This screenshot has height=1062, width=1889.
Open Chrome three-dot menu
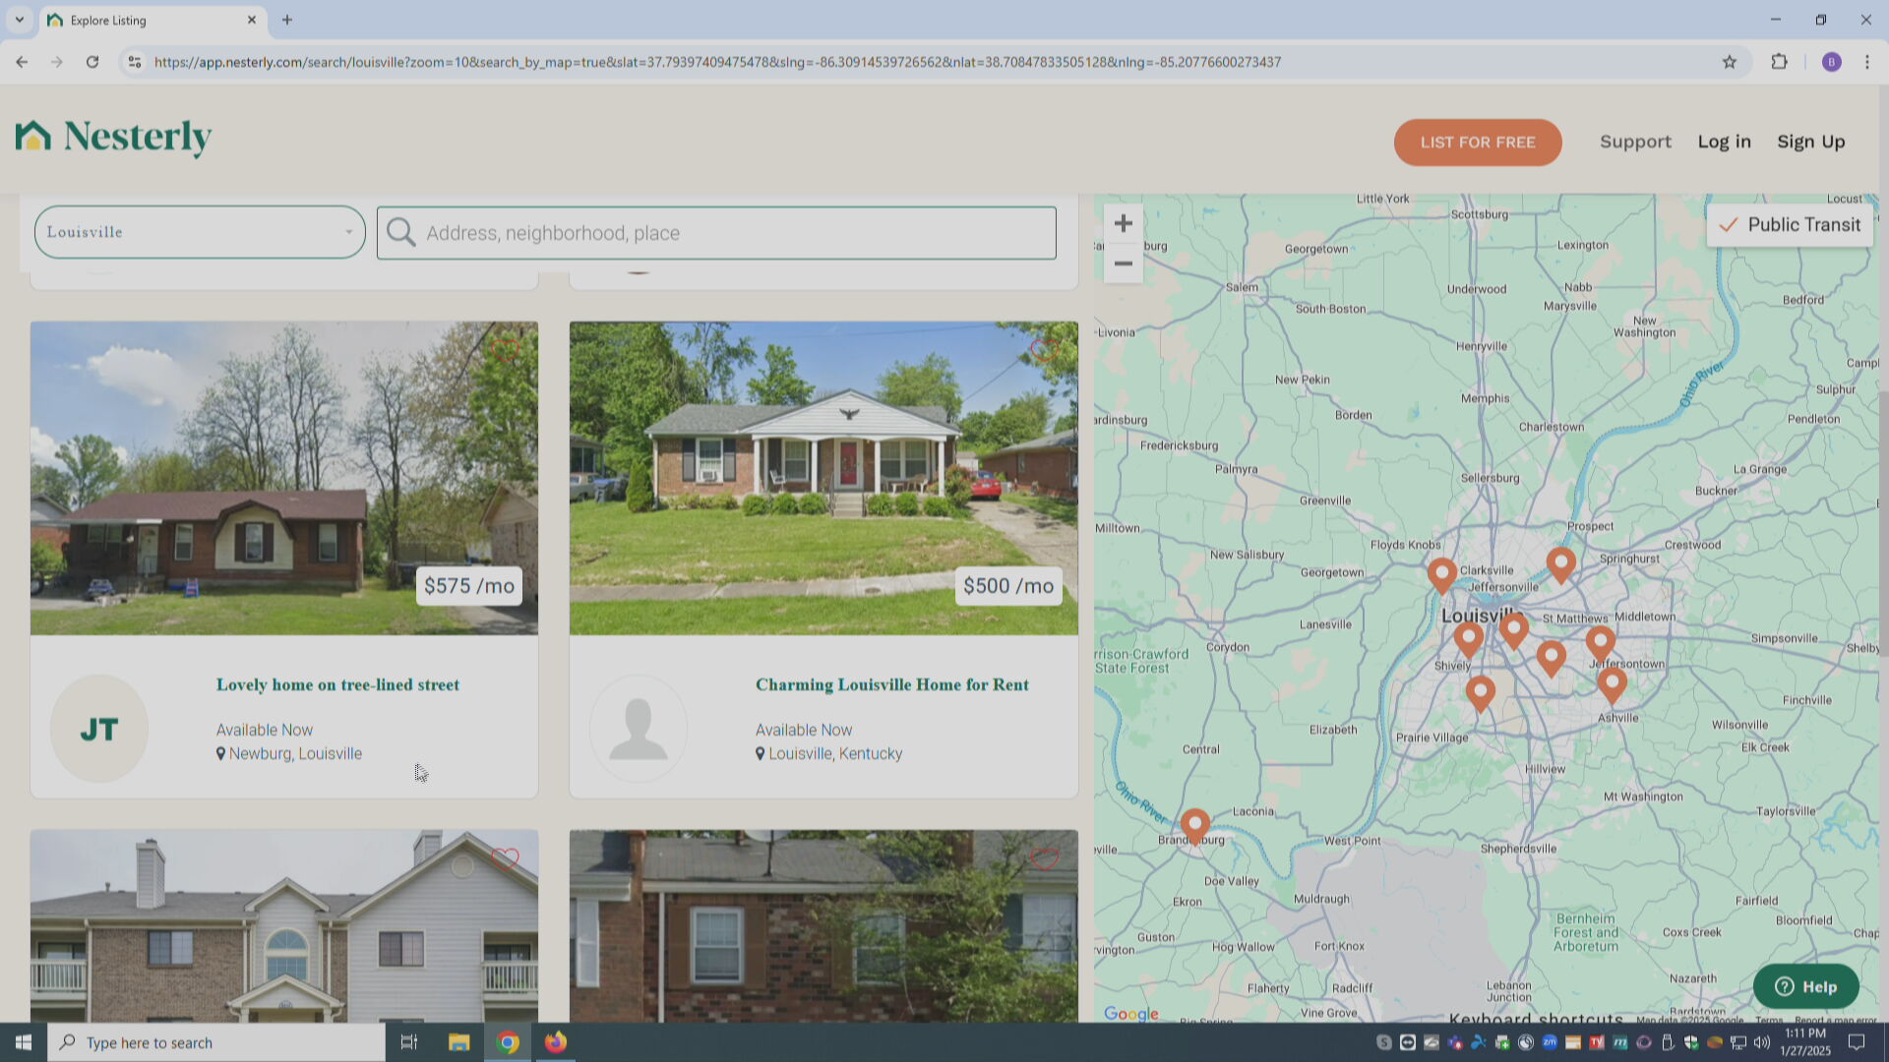pyautogui.click(x=1867, y=62)
